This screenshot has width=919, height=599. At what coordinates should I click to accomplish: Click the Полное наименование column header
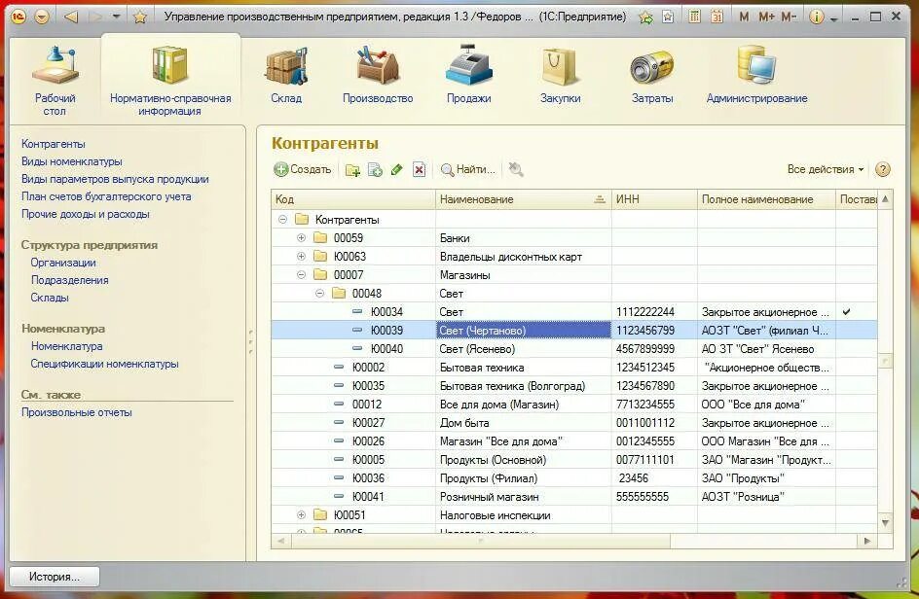point(765,199)
